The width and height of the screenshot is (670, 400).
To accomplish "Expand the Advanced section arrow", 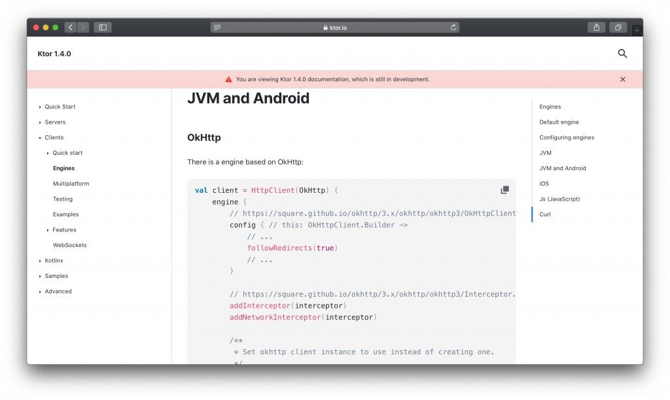I will click(40, 292).
